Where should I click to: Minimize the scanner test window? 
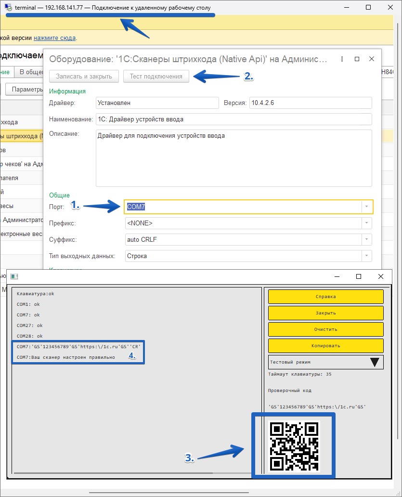tap(336, 276)
